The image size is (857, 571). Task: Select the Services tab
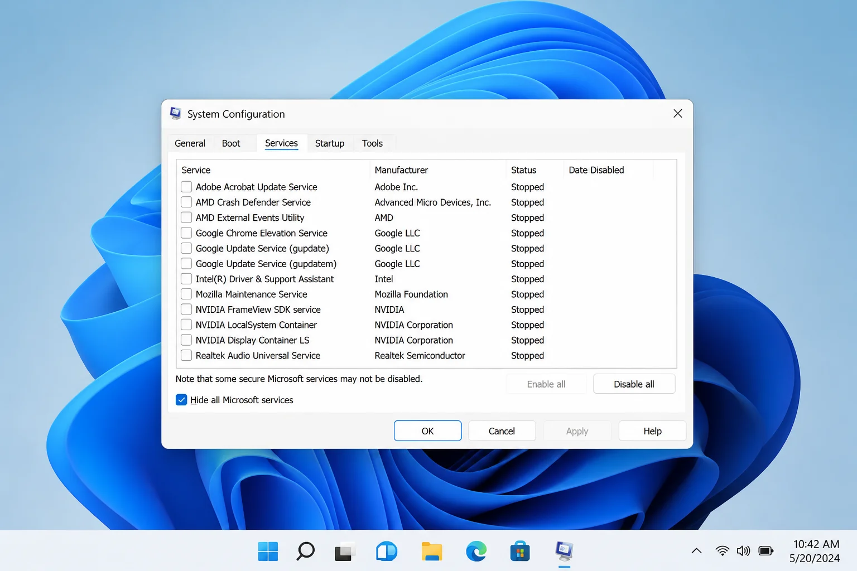pos(281,143)
